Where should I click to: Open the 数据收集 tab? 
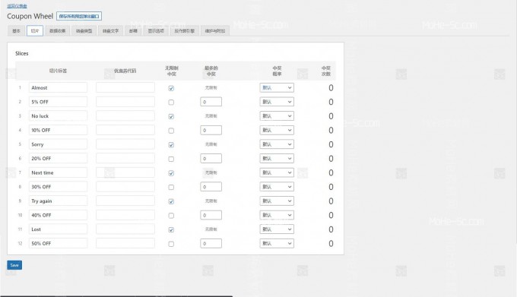(x=57, y=31)
